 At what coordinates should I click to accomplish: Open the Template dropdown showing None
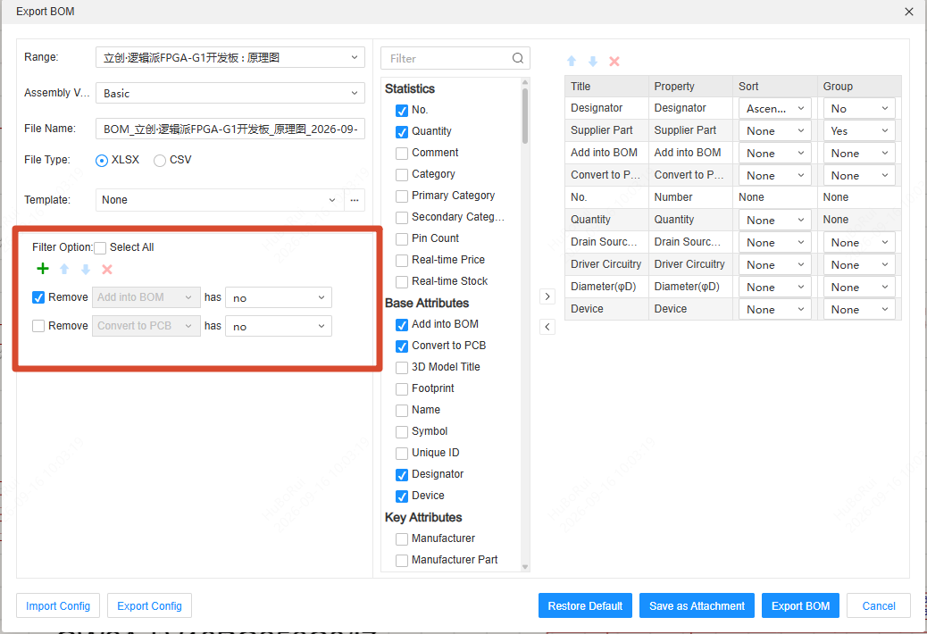[x=220, y=200]
